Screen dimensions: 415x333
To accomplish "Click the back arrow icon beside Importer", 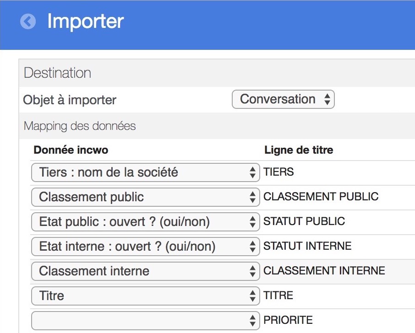I will 28,21.
